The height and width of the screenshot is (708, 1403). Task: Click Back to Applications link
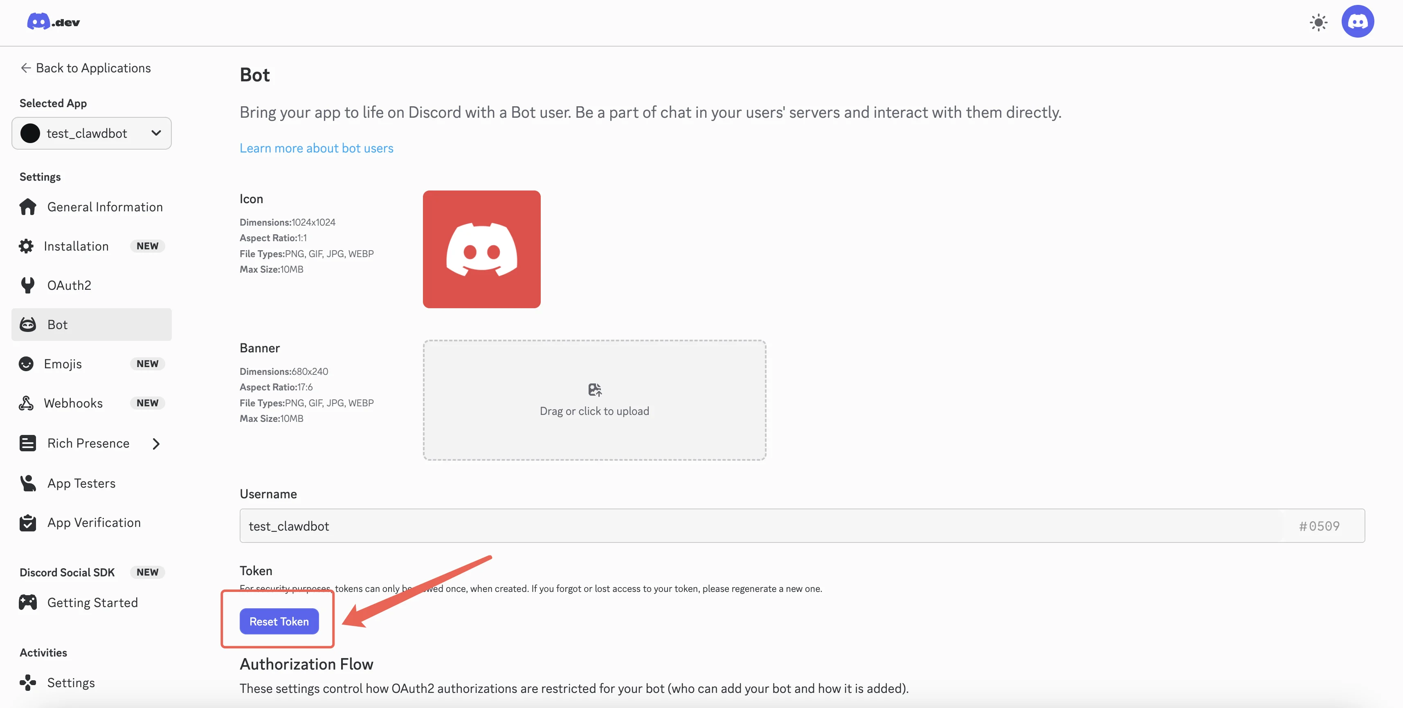click(85, 68)
